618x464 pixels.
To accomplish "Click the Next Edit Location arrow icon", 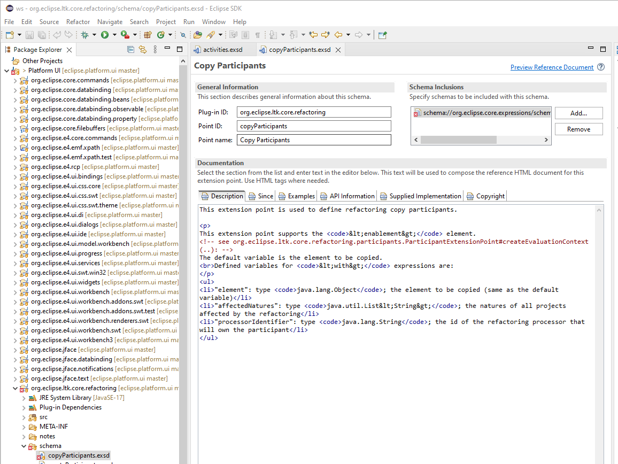I will (x=325, y=35).
